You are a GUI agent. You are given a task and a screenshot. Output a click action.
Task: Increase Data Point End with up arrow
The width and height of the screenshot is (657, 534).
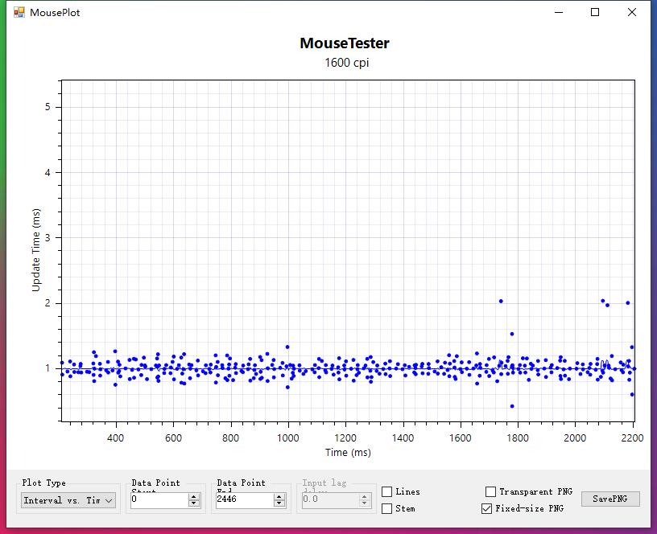pos(279,496)
